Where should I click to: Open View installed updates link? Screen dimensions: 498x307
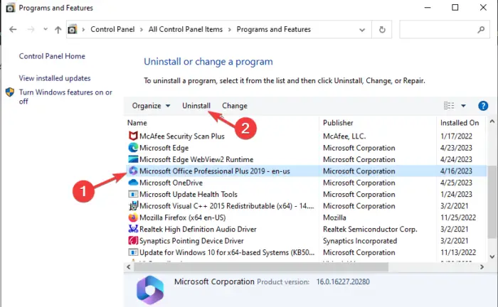[x=55, y=78]
